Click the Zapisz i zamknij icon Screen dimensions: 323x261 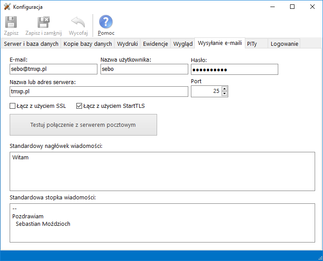(x=43, y=22)
